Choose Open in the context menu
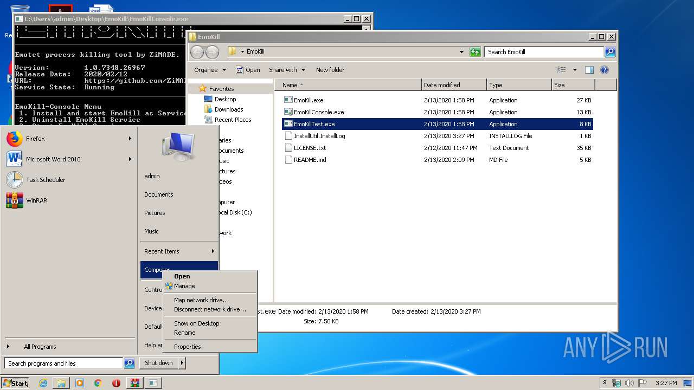The width and height of the screenshot is (694, 390). (210, 276)
